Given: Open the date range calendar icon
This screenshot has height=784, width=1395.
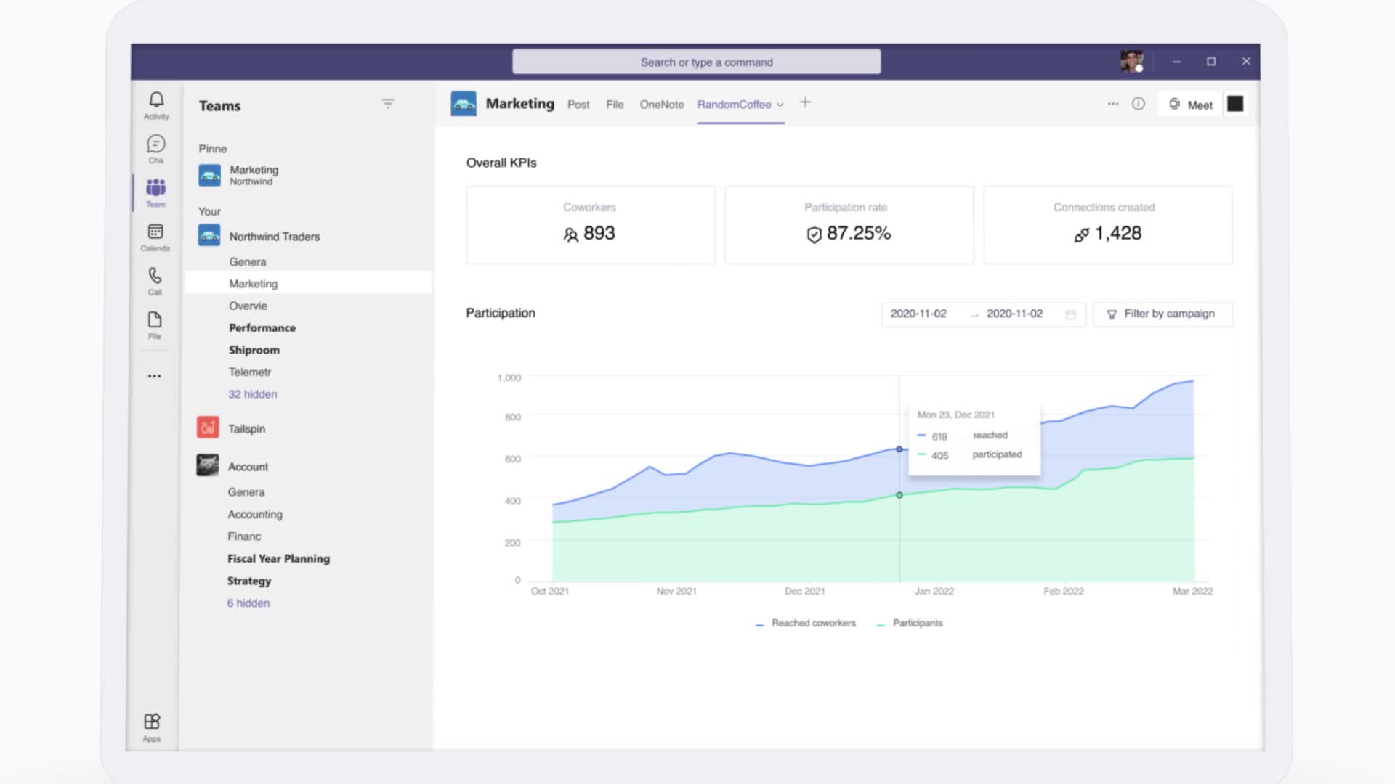Looking at the screenshot, I should click(x=1070, y=314).
